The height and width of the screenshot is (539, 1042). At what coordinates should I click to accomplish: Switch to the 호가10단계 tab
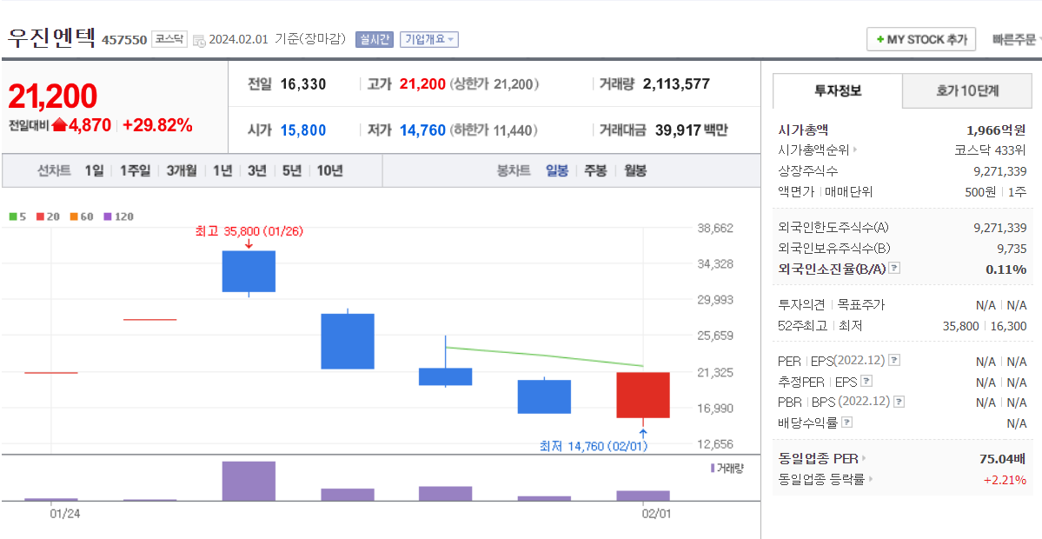pyautogui.click(x=967, y=91)
